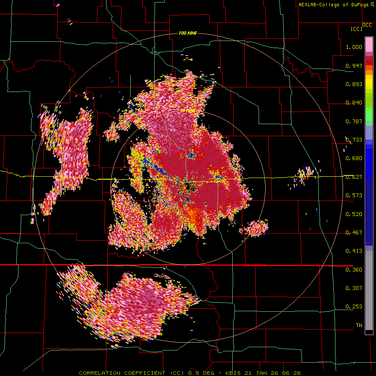This screenshot has width=376, height=376.
Task: Click the gray lower segment of the color bar
Action: click(369, 290)
